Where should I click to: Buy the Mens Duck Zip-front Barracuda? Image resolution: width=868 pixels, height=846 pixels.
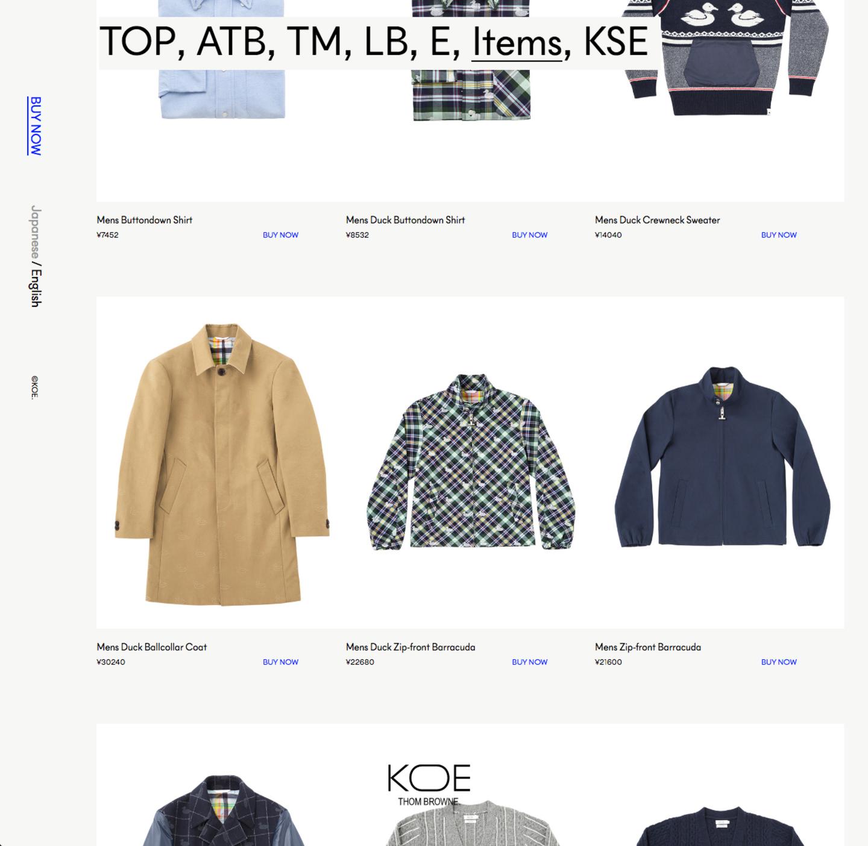pos(529,662)
